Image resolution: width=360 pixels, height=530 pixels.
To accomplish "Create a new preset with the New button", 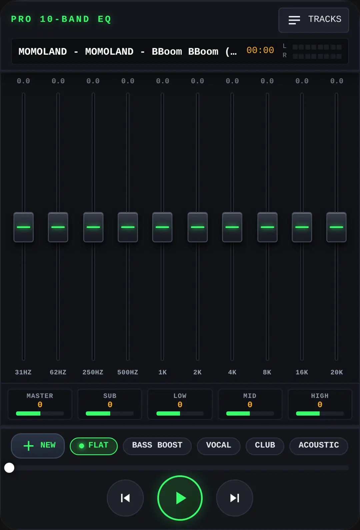I will 38,446.
